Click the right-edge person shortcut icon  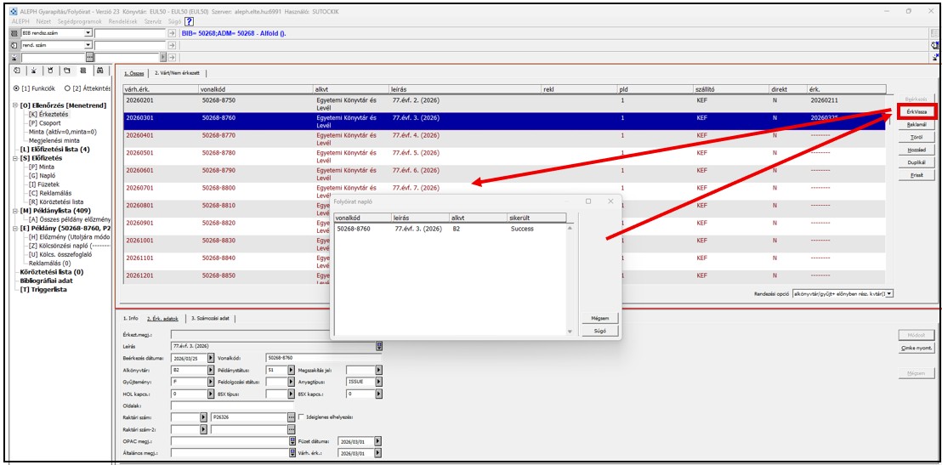pos(935,57)
